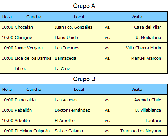Select Transportes Moyano team
Viewport: 168px width, 136px height.
pyautogui.click(x=141, y=131)
